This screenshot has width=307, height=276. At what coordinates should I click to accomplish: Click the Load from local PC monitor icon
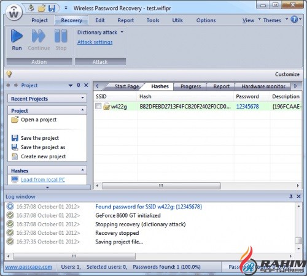click(15, 180)
